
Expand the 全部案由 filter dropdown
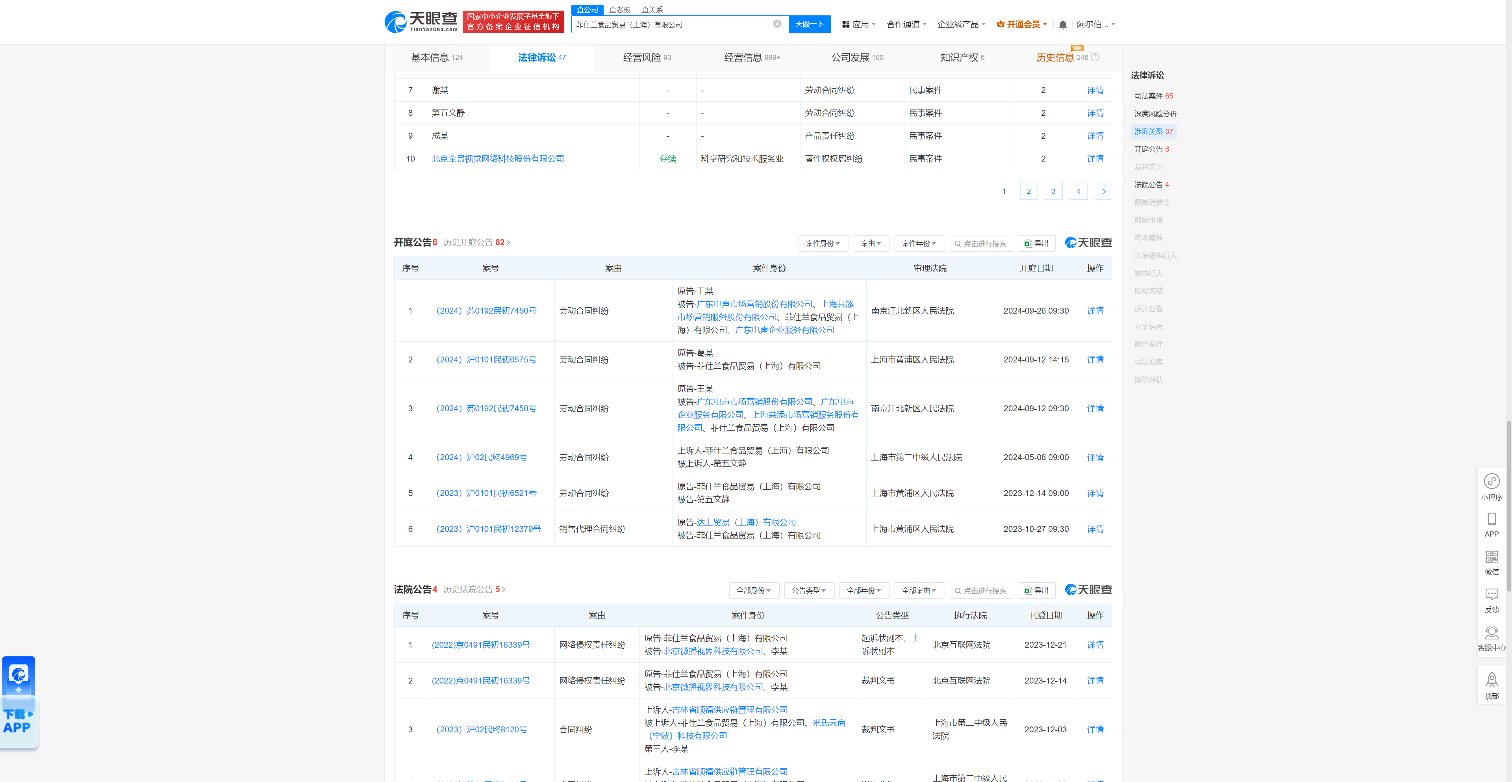coord(919,590)
